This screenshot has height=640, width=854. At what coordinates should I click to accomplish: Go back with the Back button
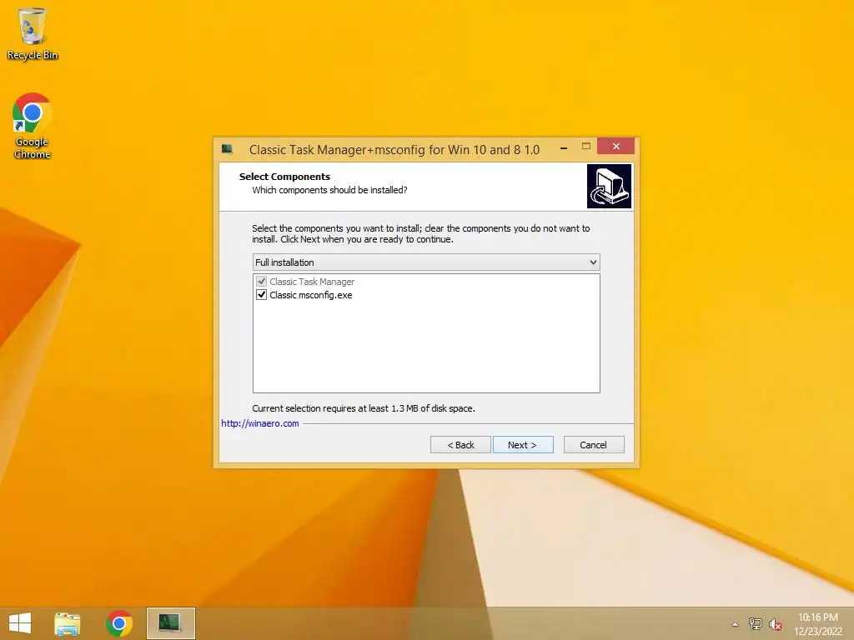460,445
